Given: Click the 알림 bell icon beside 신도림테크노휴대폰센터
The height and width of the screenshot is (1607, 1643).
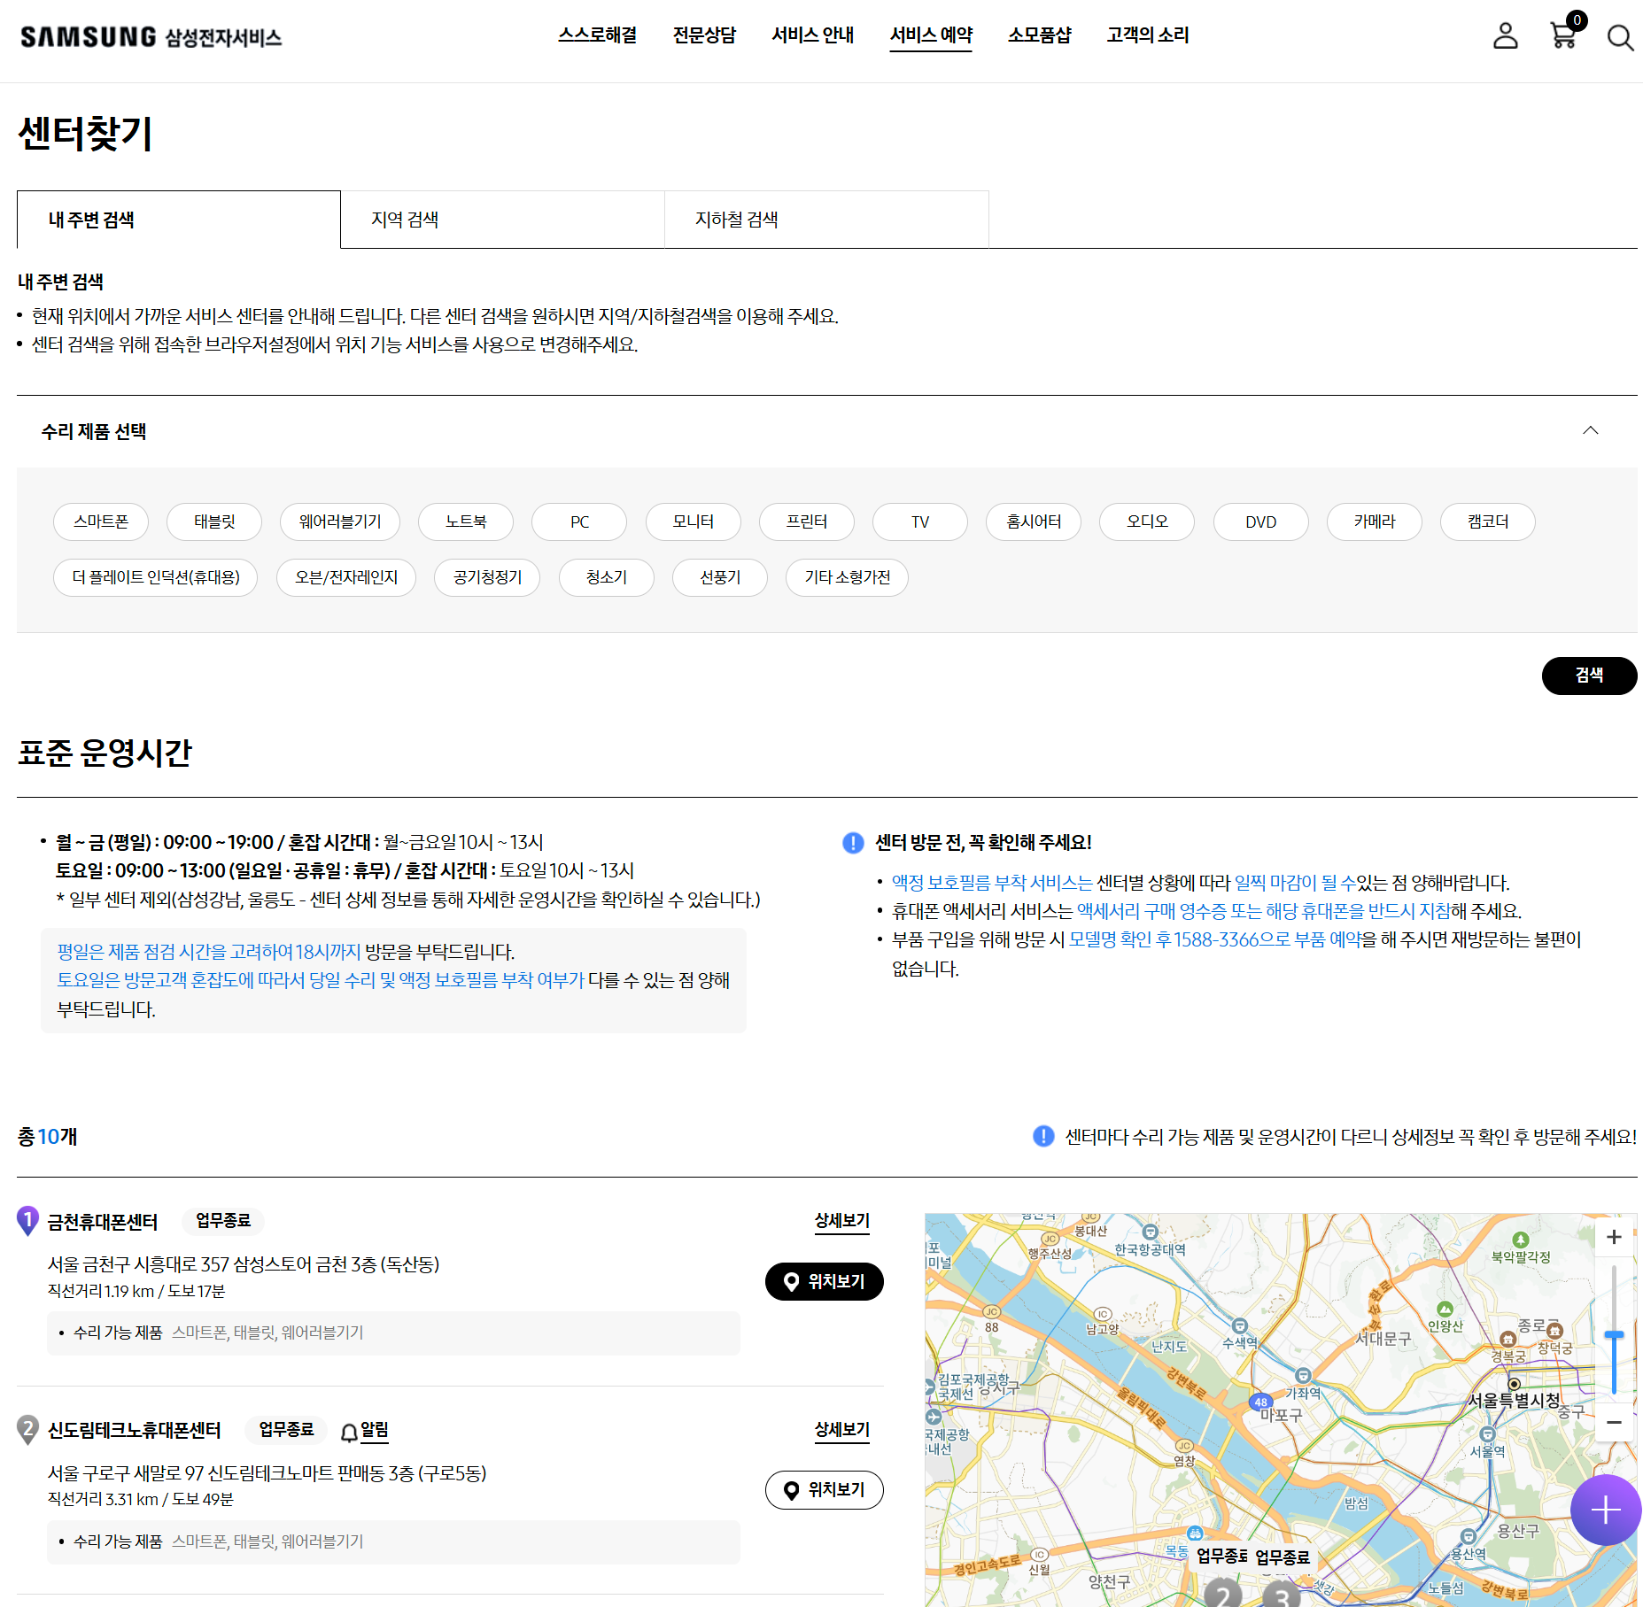Looking at the screenshot, I should [349, 1431].
